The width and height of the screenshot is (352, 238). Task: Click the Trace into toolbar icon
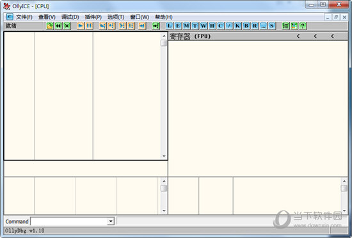pos(122,26)
